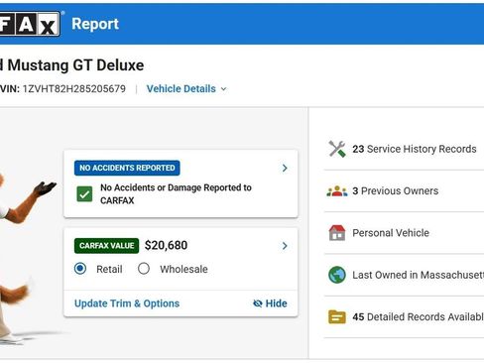Open CARFAX Value details chevron
Screen dimensions: 484x363
[x=285, y=246]
